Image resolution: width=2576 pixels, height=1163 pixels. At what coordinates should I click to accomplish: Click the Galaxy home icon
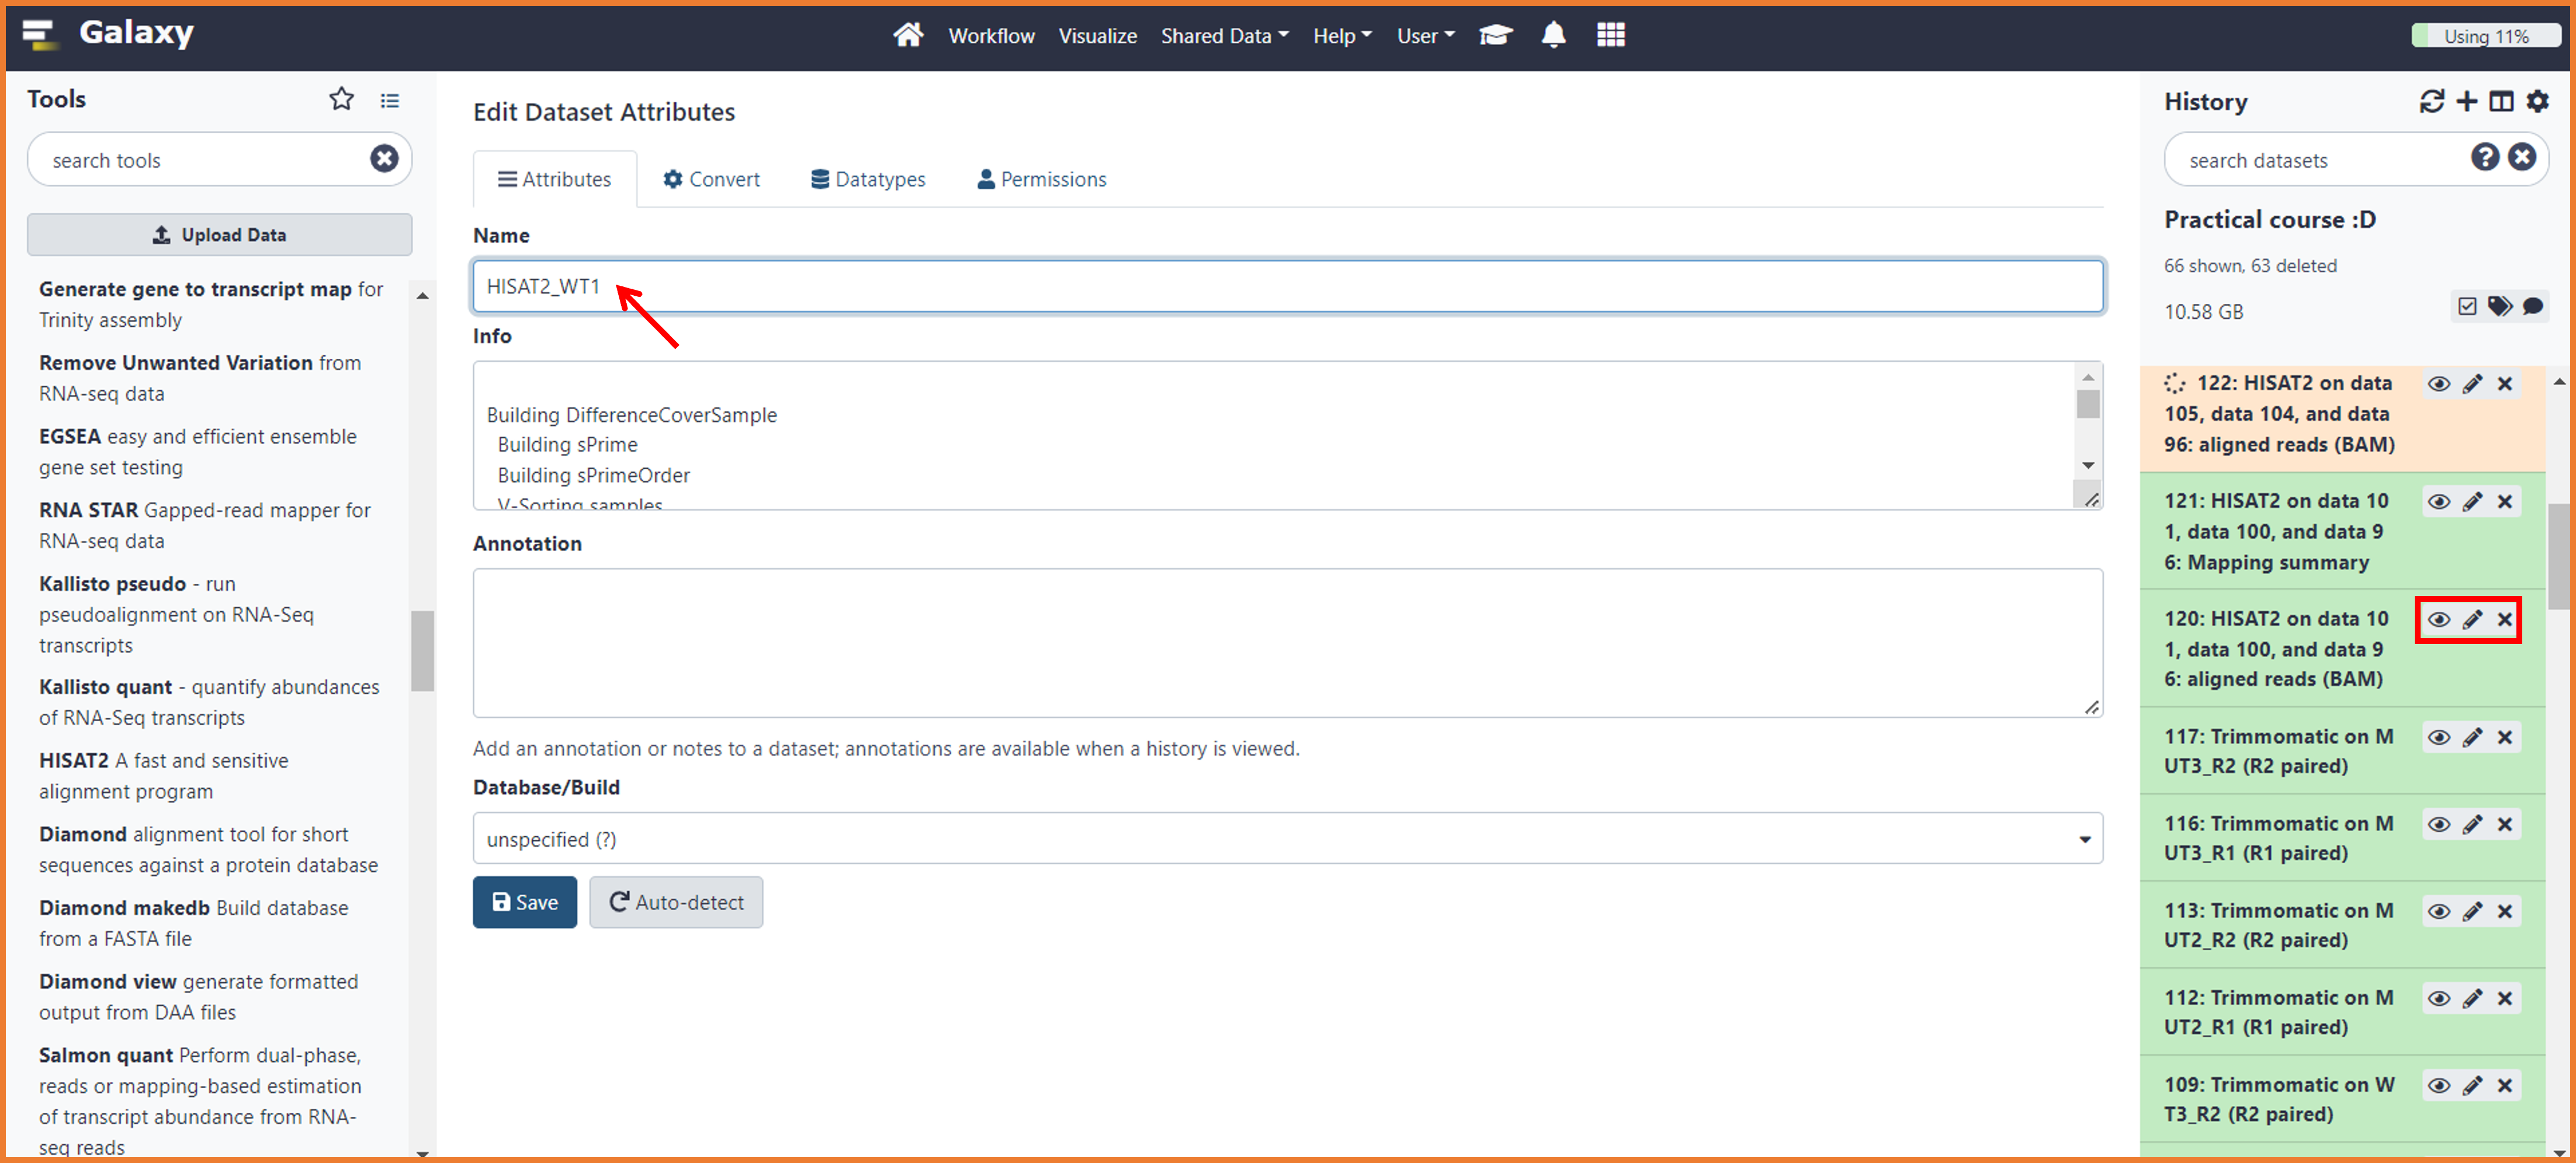(x=907, y=35)
